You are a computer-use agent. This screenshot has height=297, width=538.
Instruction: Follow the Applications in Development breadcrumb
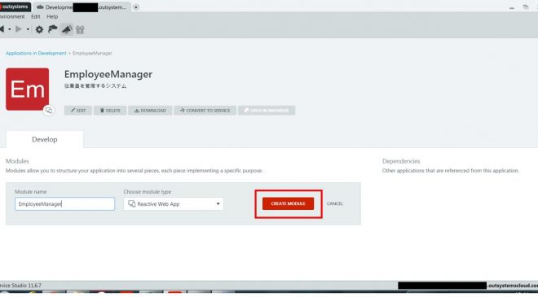tap(36, 53)
